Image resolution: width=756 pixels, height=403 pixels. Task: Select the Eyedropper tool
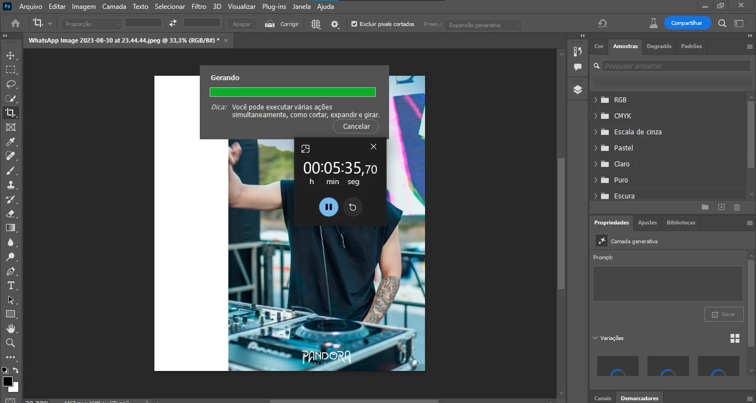pos(10,142)
